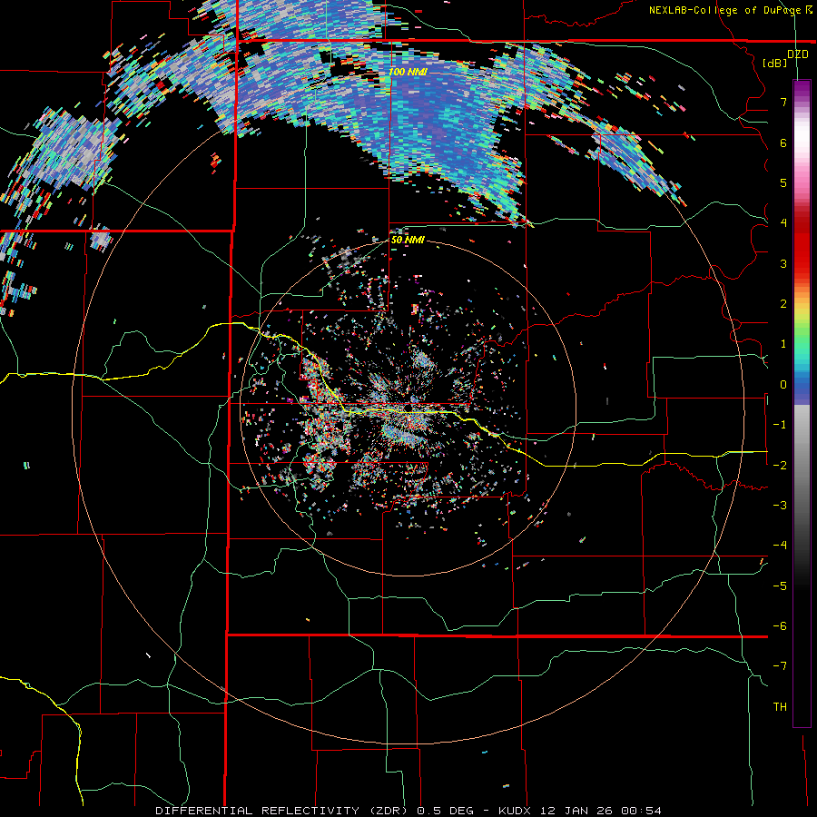Click the -5 value on color scale

[780, 586]
